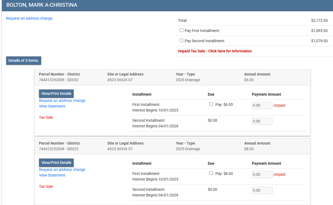
Task: Open the Unpaid Tax Sale information link
Action: tap(215, 51)
